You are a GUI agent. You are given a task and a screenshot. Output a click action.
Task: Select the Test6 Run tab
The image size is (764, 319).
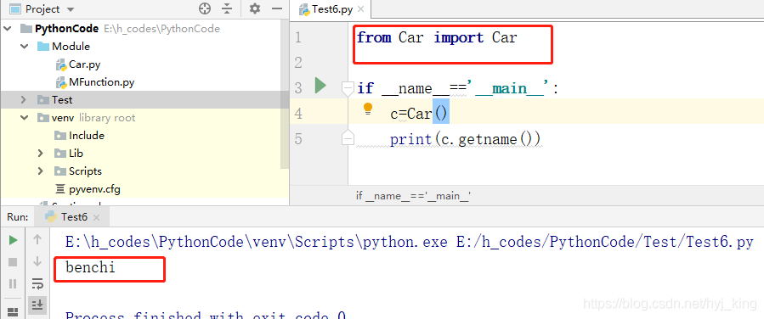click(72, 217)
